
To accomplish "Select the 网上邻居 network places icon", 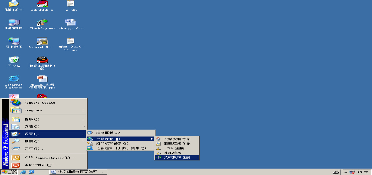I will tap(14, 42).
